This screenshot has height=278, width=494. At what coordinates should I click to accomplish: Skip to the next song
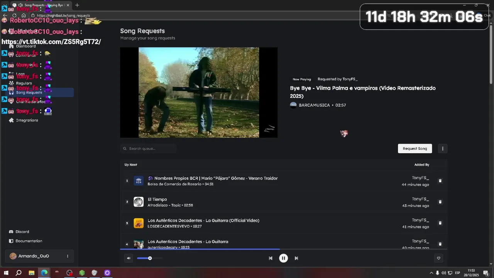pyautogui.click(x=296, y=258)
